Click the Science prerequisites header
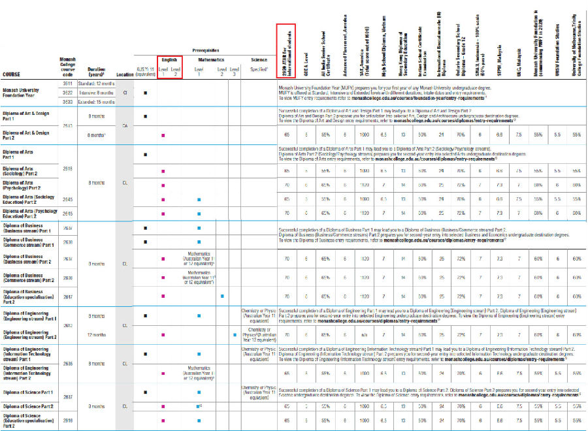This screenshot has height=431, width=588. pyautogui.click(x=259, y=59)
